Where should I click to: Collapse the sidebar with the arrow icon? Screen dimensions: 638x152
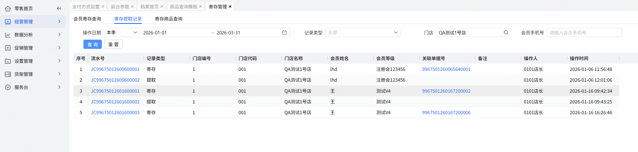(x=59, y=8)
